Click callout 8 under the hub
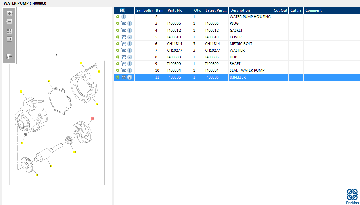Viewport: 360px width, 205px height. (37, 175)
